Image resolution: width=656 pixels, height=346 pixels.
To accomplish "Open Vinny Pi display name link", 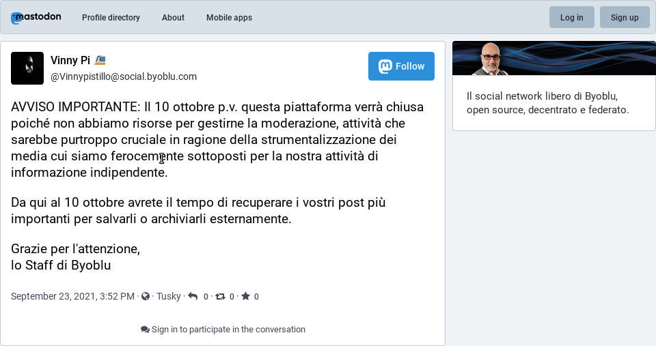I will click(70, 60).
